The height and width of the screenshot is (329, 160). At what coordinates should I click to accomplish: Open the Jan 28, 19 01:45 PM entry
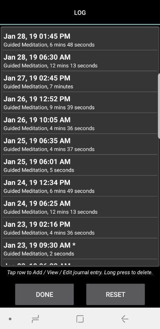click(80, 40)
